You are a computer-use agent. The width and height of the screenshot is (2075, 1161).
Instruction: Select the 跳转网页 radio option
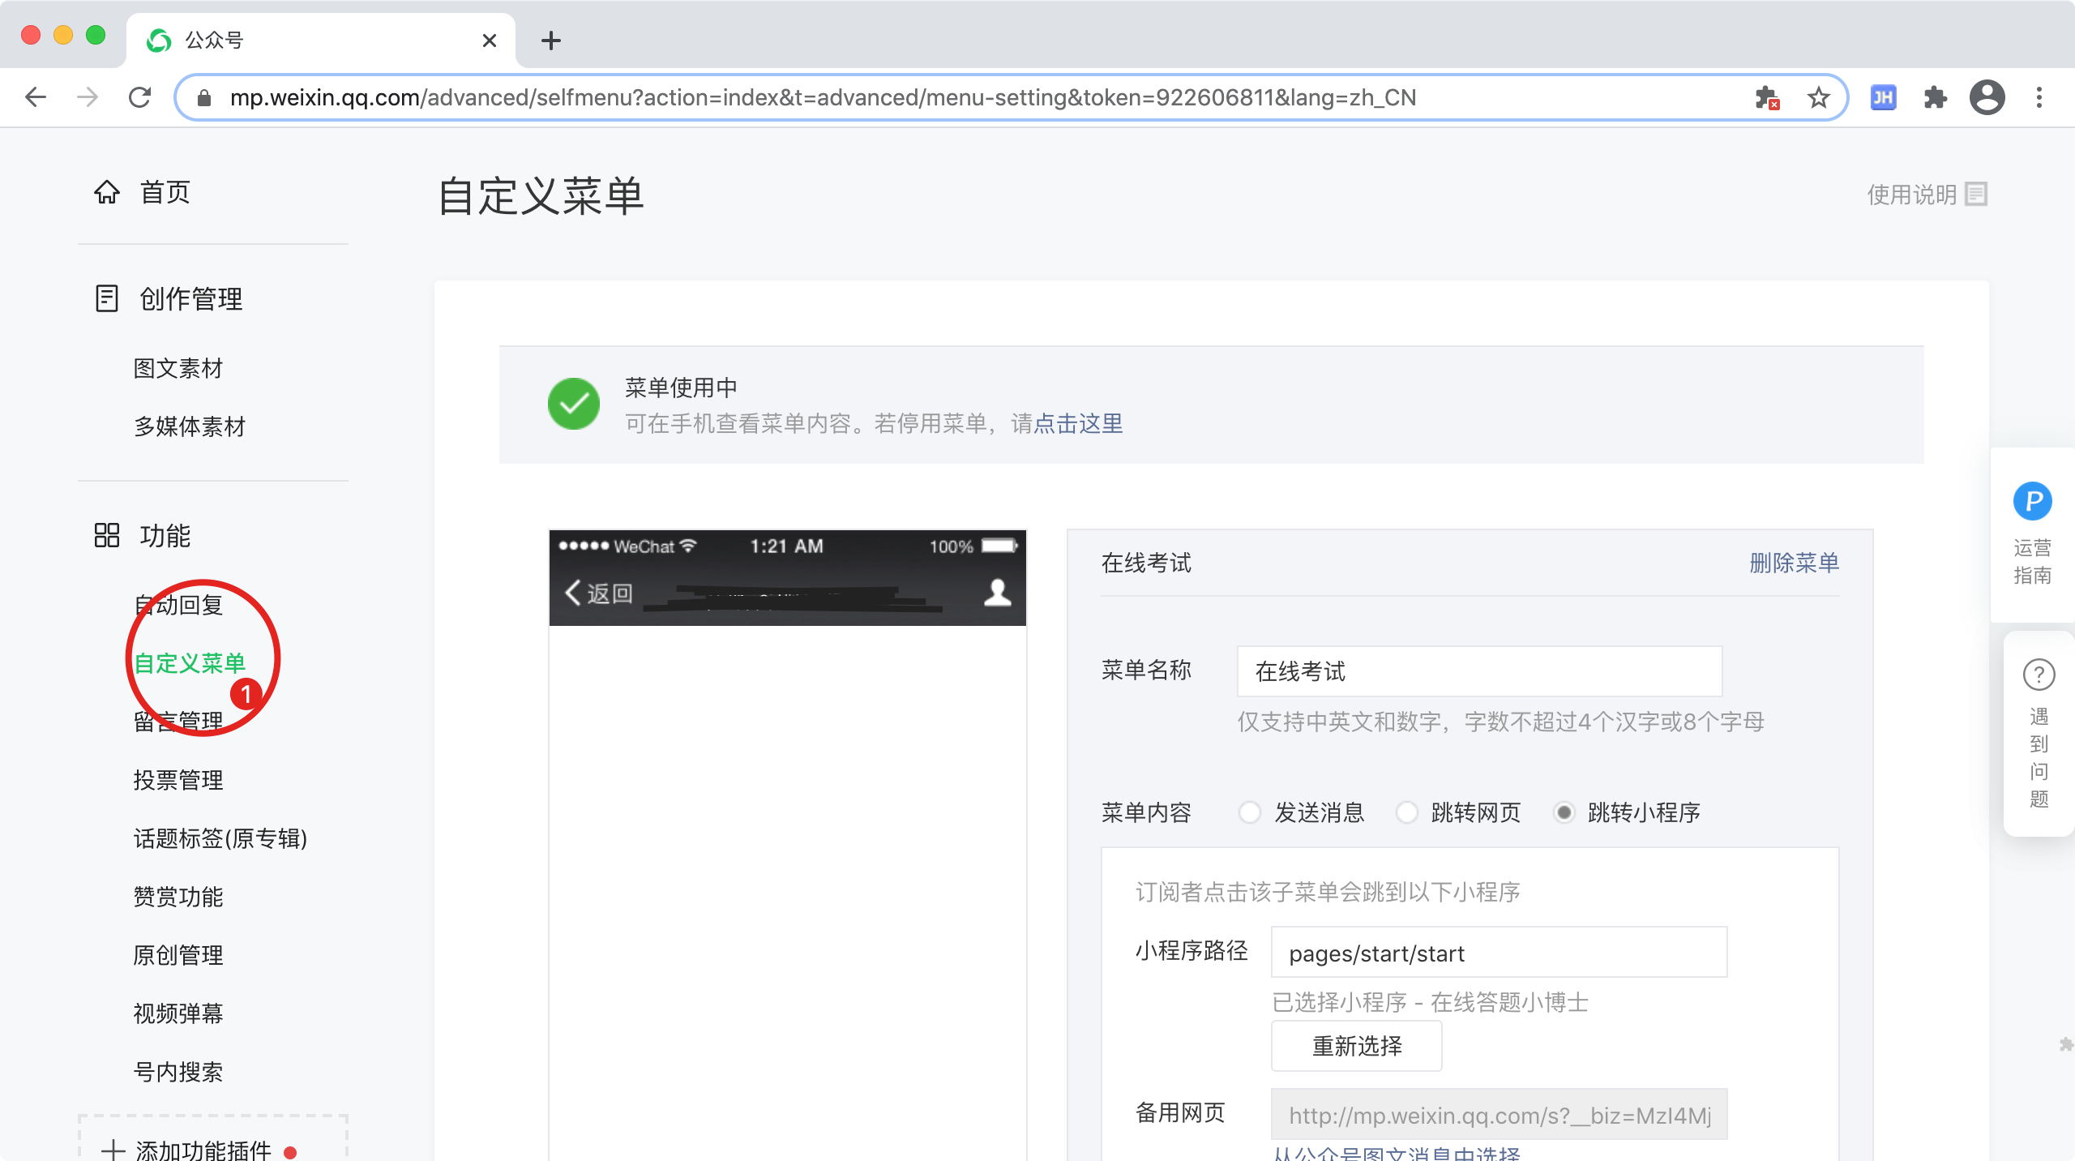coord(1406,812)
